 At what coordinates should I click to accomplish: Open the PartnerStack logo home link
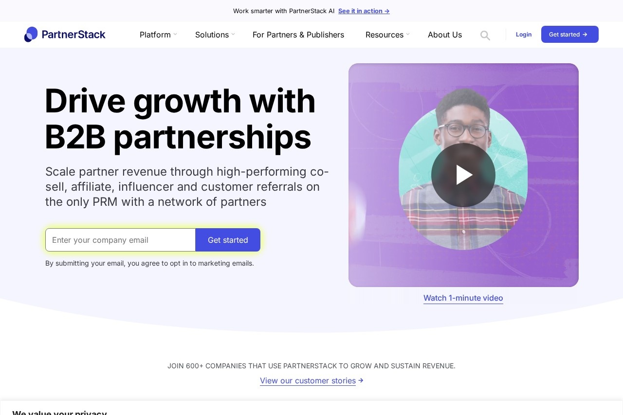point(65,35)
